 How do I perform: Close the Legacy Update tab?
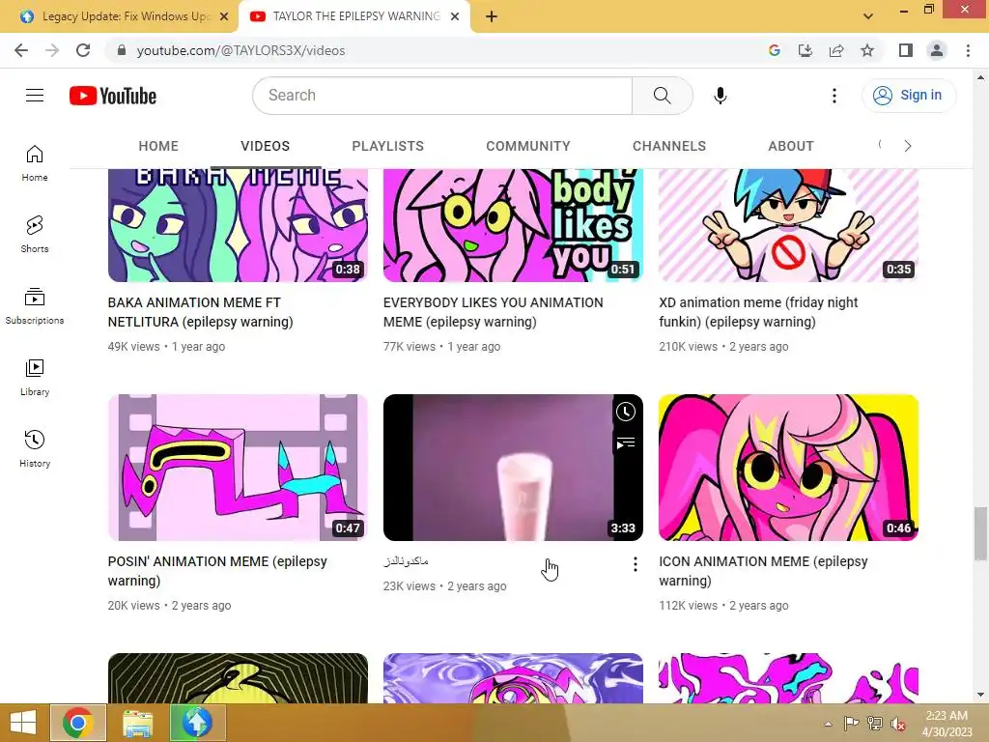point(224,17)
